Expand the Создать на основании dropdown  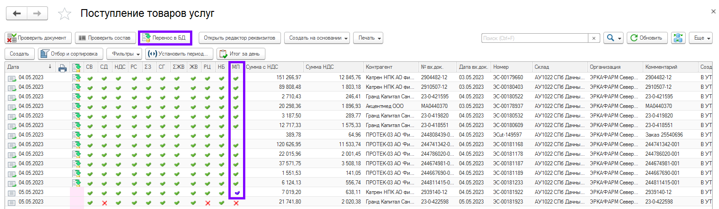(317, 38)
